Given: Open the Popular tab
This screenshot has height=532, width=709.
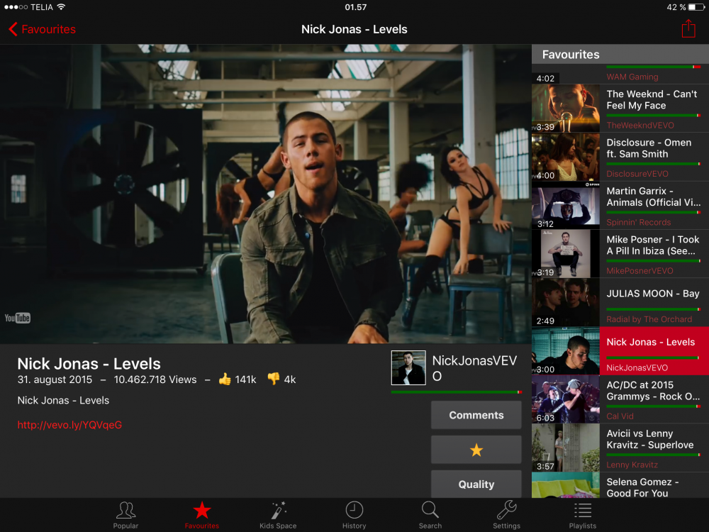Looking at the screenshot, I should (x=125, y=515).
